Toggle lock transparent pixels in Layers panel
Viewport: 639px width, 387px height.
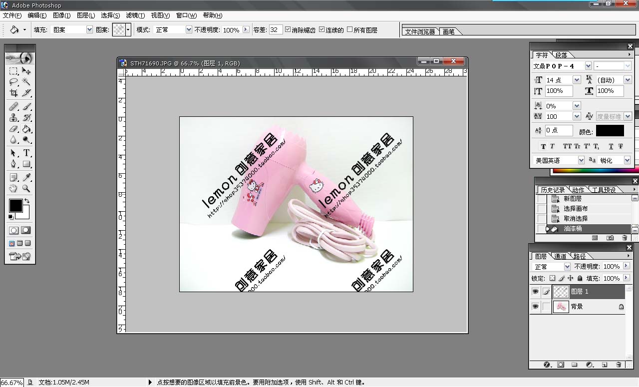point(552,278)
